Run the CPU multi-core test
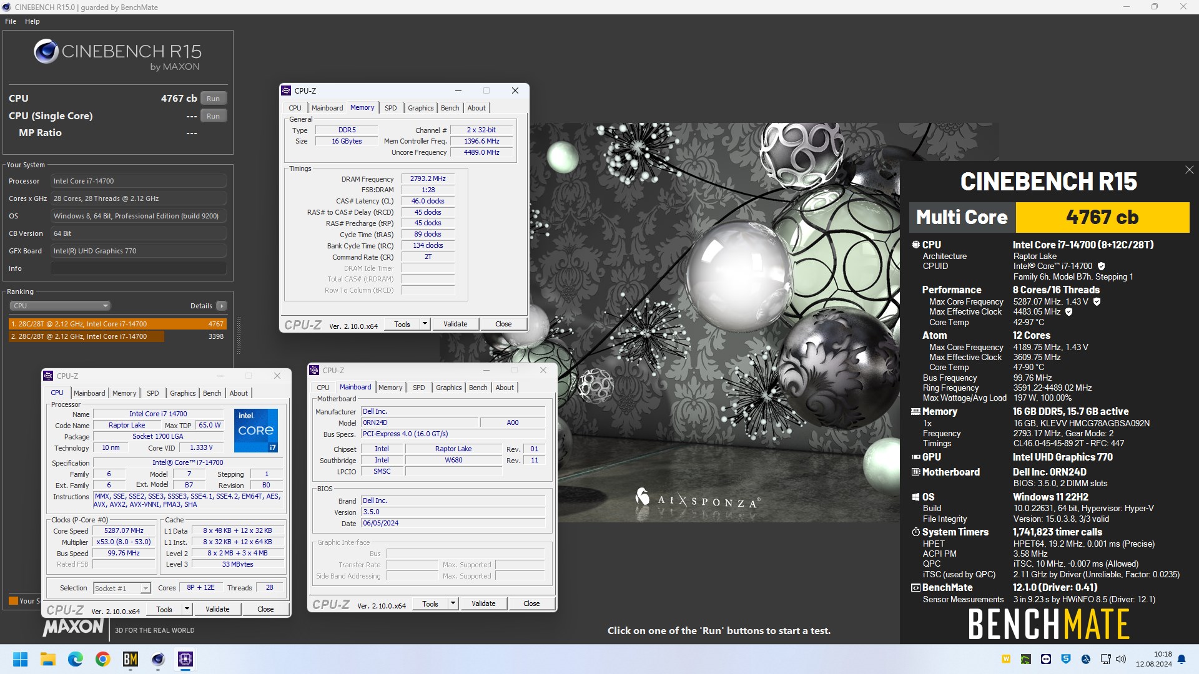The height and width of the screenshot is (674, 1199). click(x=214, y=98)
